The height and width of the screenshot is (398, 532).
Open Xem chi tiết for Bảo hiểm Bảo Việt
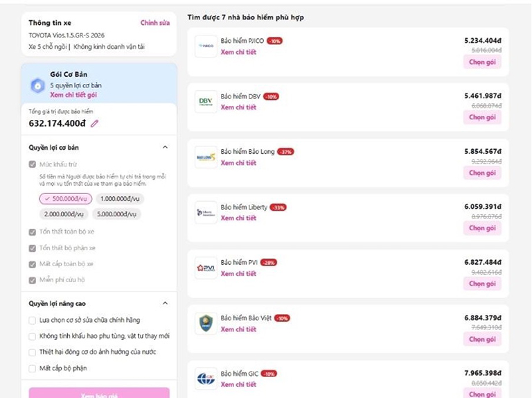pyautogui.click(x=238, y=329)
